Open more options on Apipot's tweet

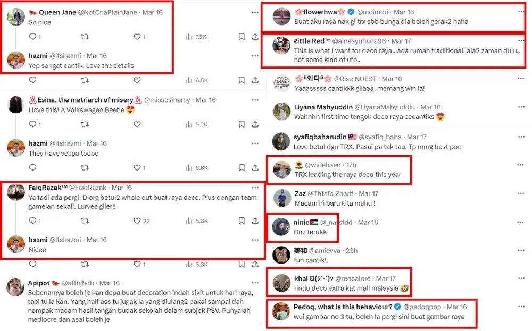[255, 283]
